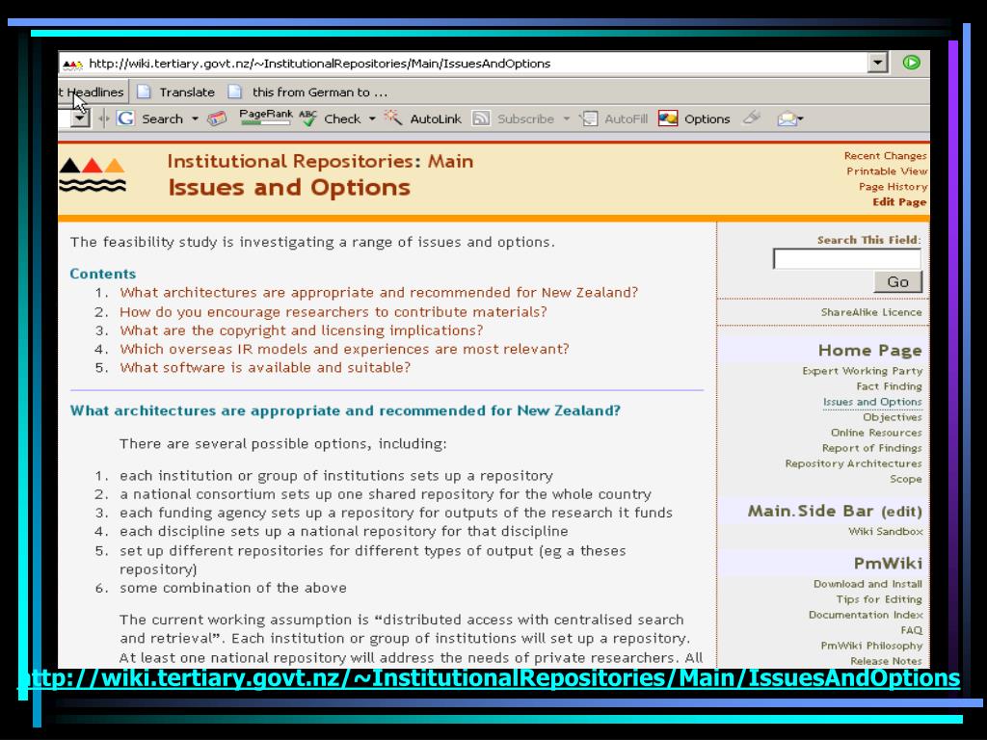Open the Printable View link
The height and width of the screenshot is (740, 987).
tap(887, 172)
